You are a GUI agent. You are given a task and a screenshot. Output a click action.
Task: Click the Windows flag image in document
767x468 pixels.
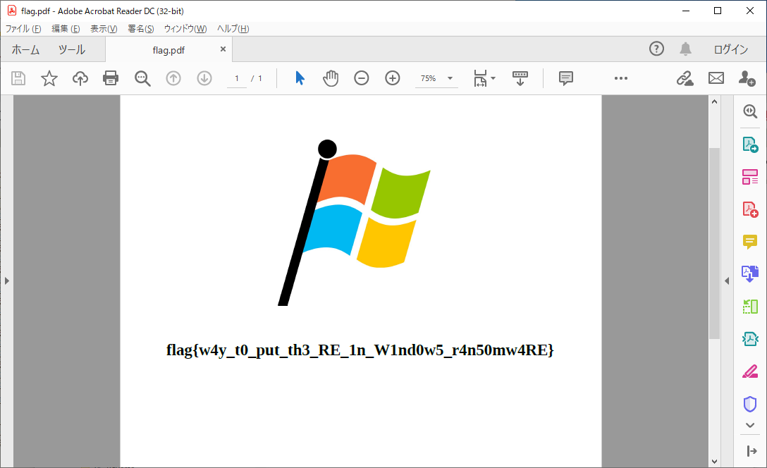tap(354, 223)
